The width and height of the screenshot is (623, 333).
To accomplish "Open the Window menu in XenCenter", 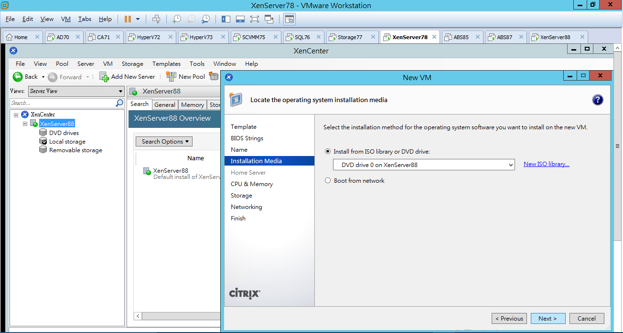I will click(225, 63).
